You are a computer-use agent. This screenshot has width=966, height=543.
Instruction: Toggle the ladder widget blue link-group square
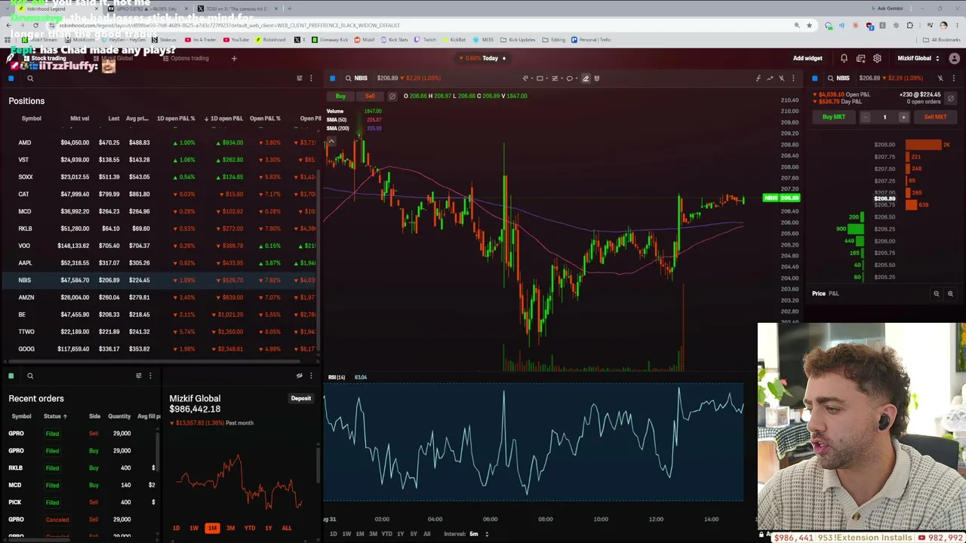click(814, 78)
